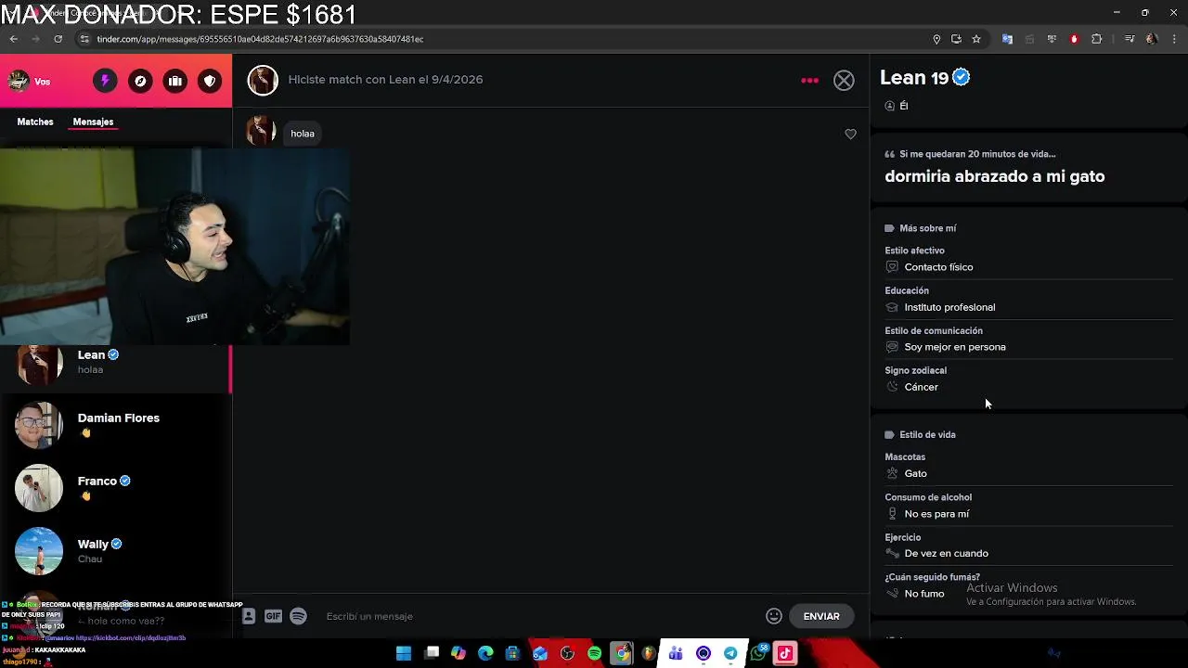1188x668 pixels.
Task: Open the Chrome profile avatar
Action: coord(1152,39)
